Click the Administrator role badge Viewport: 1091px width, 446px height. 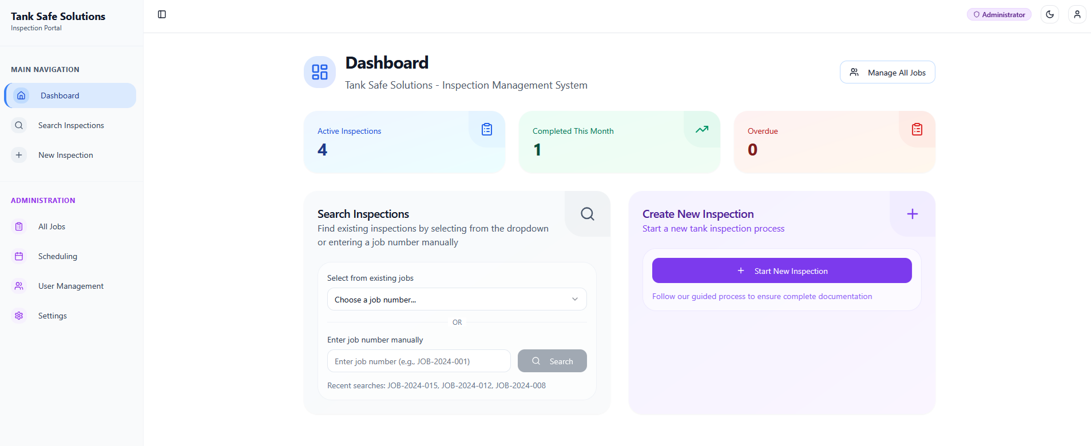[x=998, y=14]
